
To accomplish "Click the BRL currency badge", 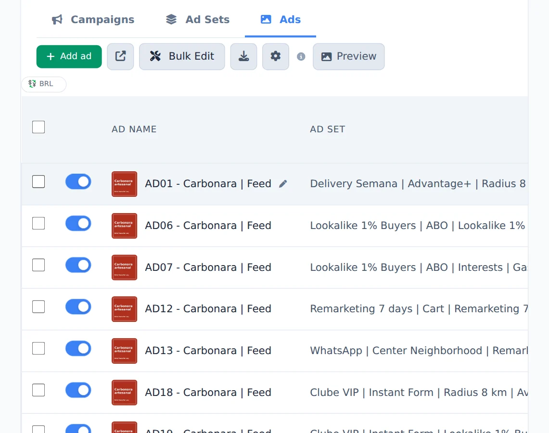I will tap(44, 84).
